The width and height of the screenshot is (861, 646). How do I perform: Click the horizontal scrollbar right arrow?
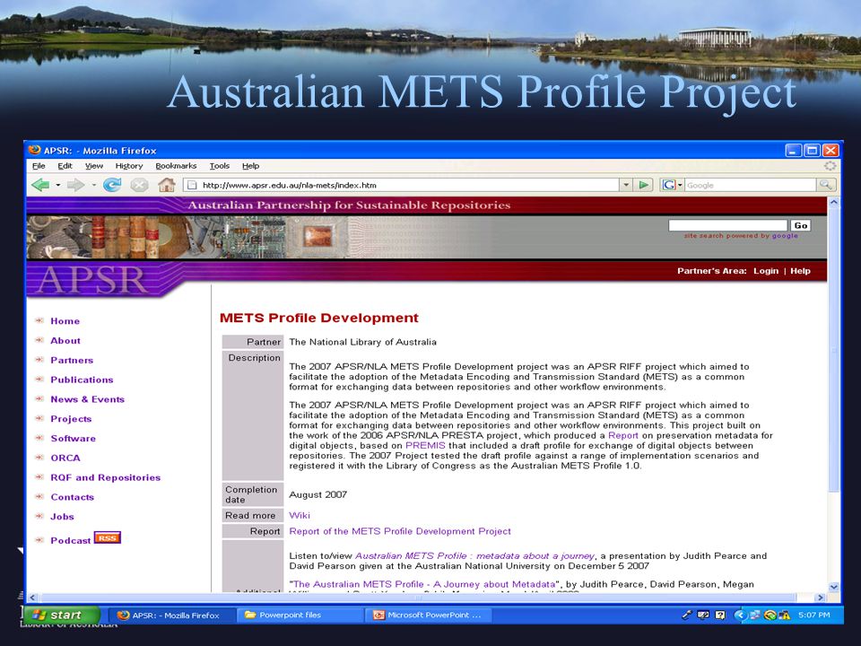pyautogui.click(x=821, y=598)
